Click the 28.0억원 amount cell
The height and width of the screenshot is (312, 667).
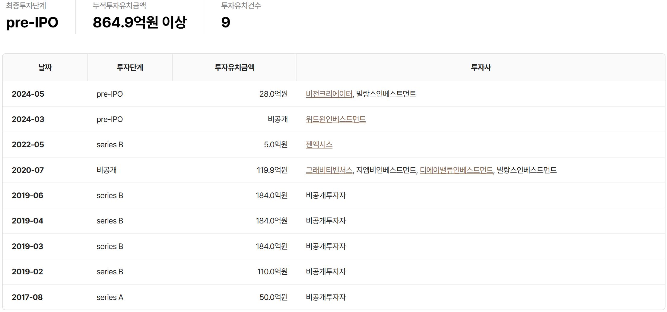click(x=273, y=94)
